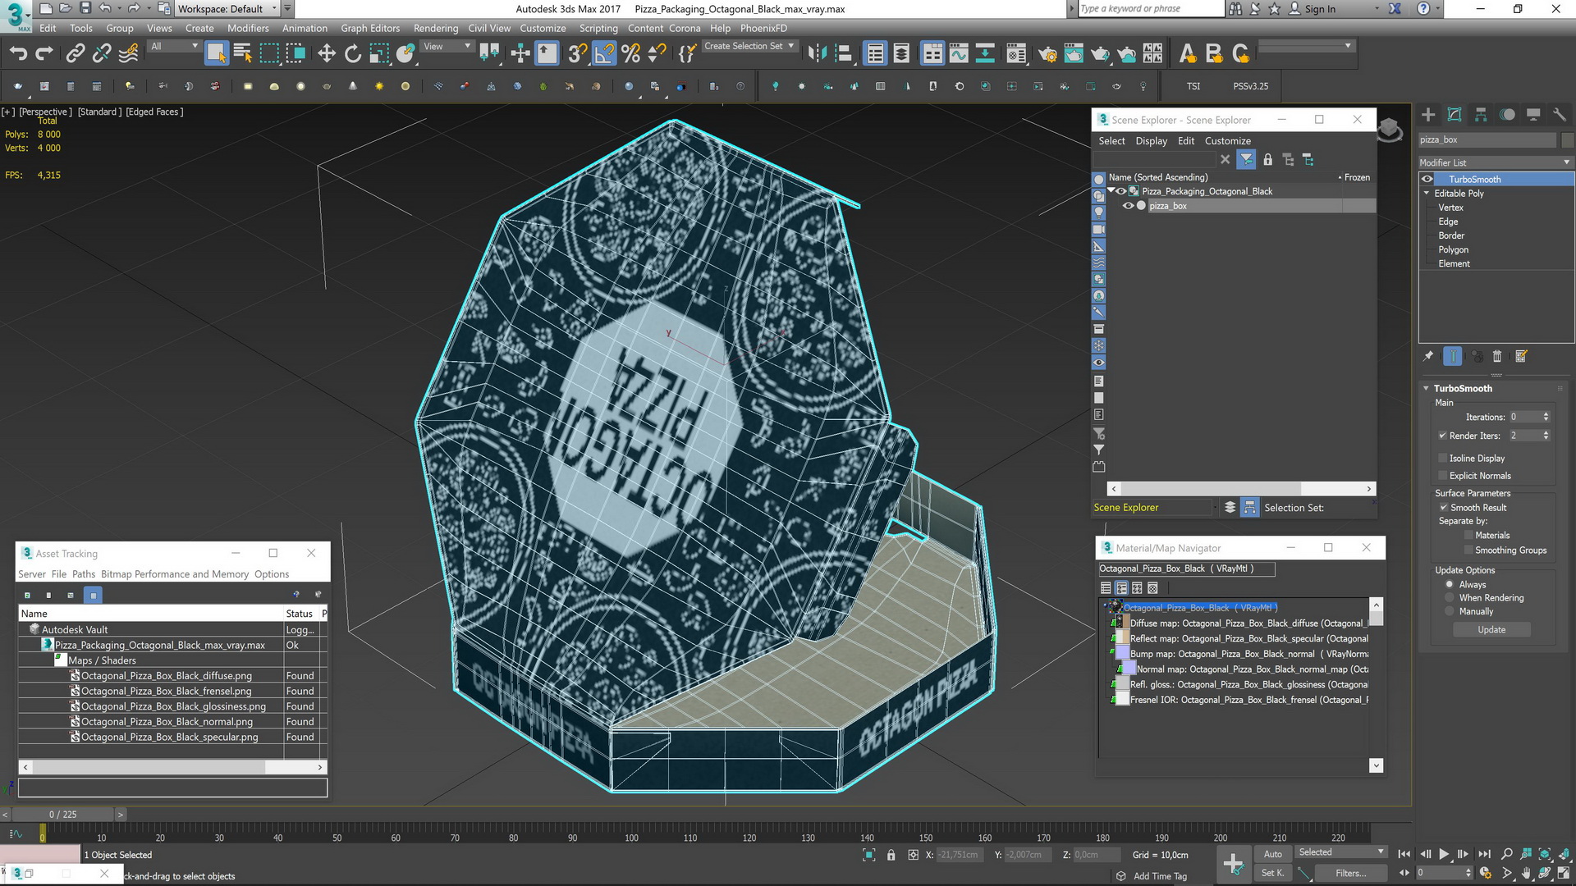Screen dimensions: 1576x886
Task: Open the Utilities panel wrench icon
Action: click(x=1560, y=115)
